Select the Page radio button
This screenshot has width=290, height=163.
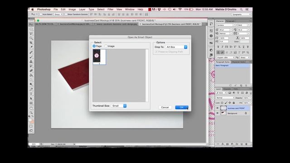tap(94, 46)
